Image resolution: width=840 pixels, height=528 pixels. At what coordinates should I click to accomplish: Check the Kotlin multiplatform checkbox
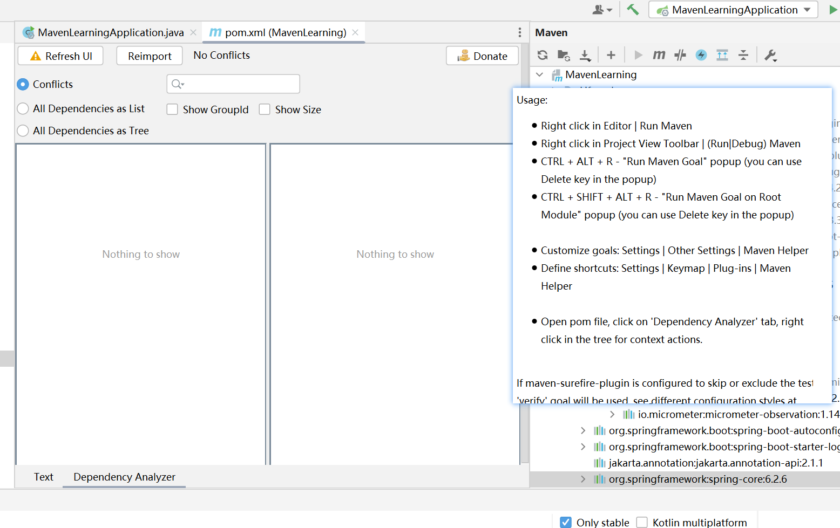pos(642,522)
